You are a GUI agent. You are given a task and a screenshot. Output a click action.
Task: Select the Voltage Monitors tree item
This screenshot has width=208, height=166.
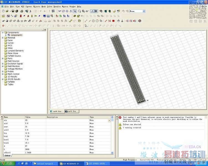15,69
